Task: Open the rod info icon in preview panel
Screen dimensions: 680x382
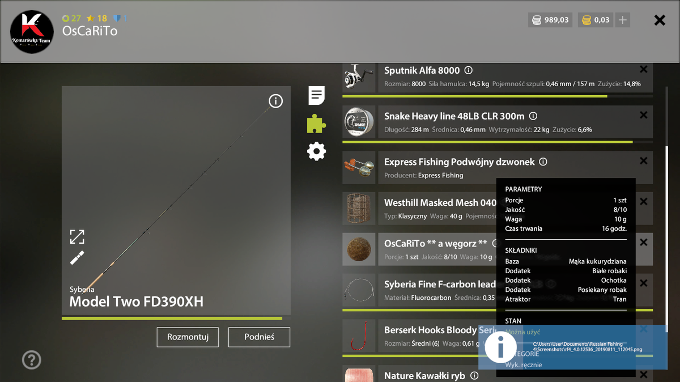Action: tap(275, 101)
